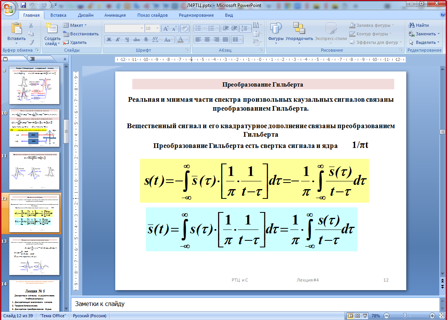
Task: Click the bulleted list icon
Action: [x=198, y=28]
